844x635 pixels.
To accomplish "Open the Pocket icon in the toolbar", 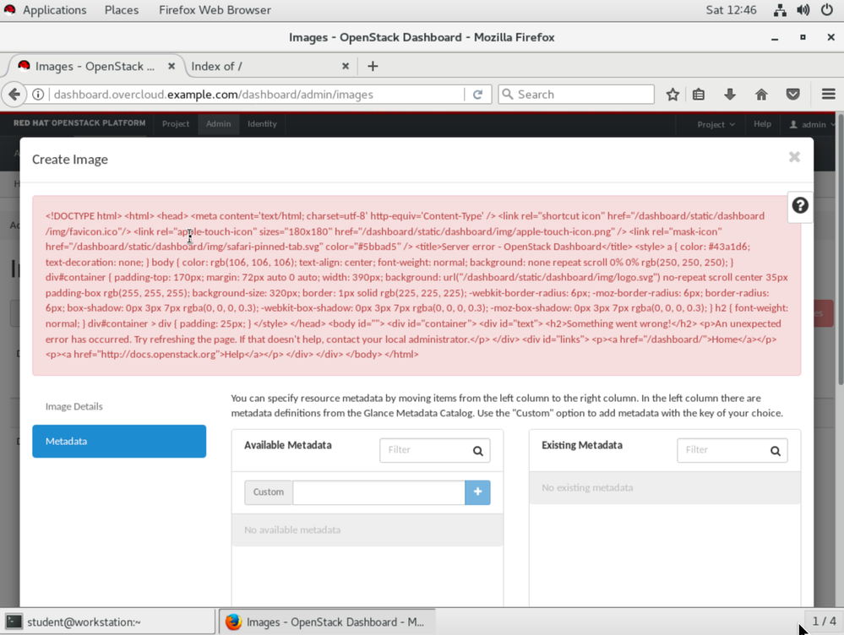I will click(792, 95).
